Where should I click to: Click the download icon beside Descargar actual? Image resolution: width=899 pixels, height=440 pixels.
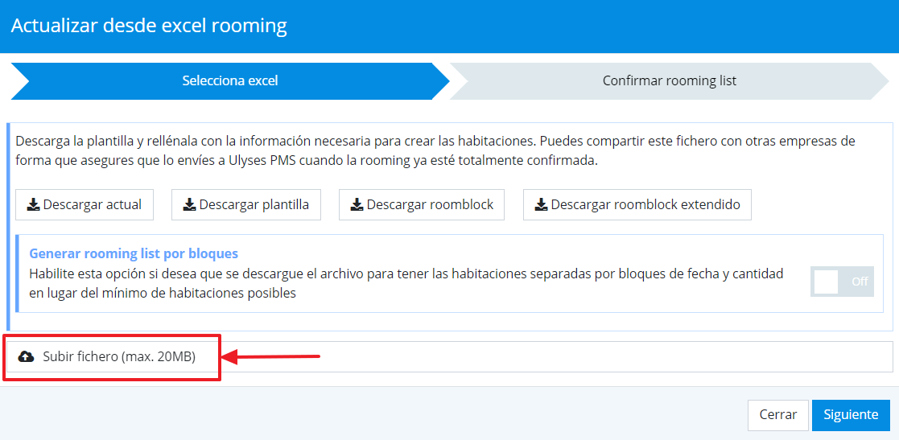click(x=33, y=205)
